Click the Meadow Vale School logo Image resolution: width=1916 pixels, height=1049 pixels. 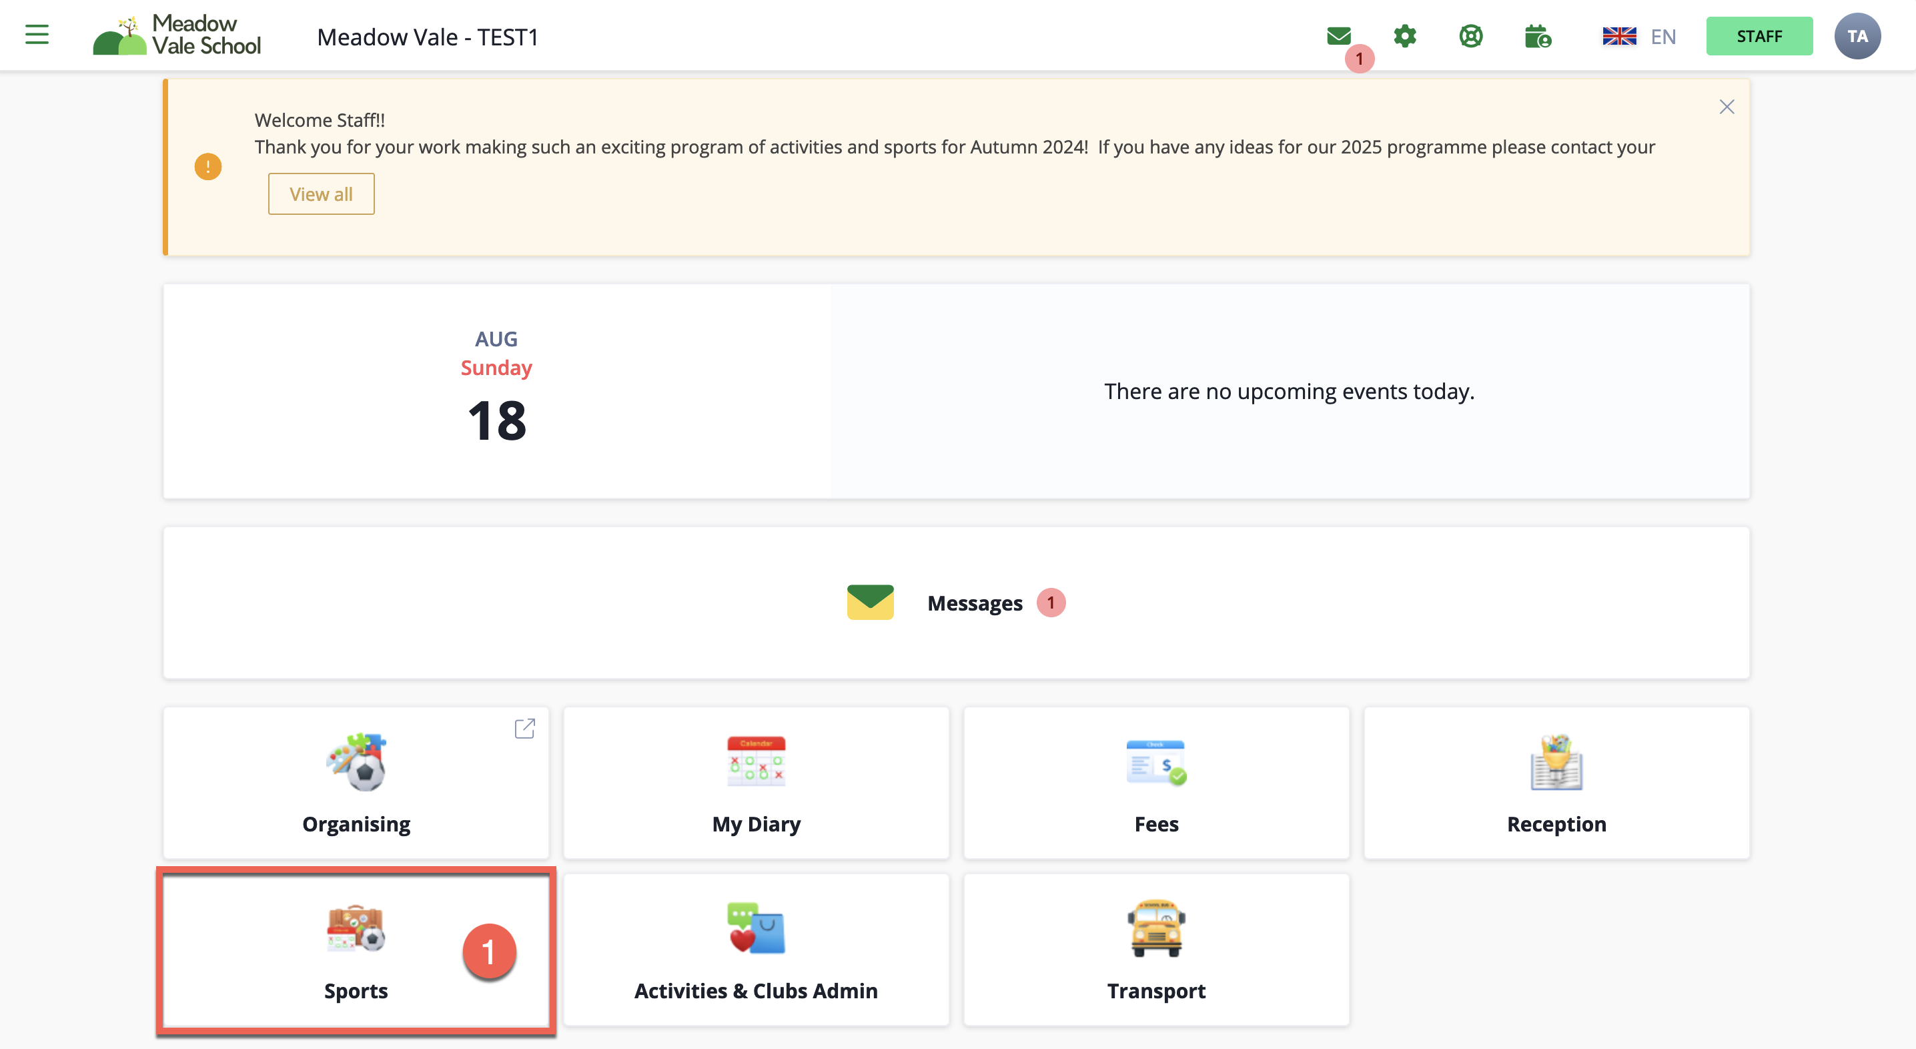(177, 35)
